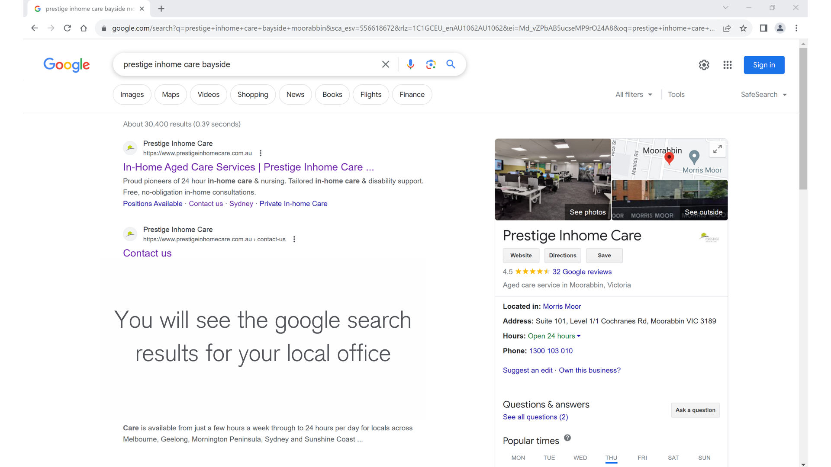Switch to the Maps filter

pos(171,94)
